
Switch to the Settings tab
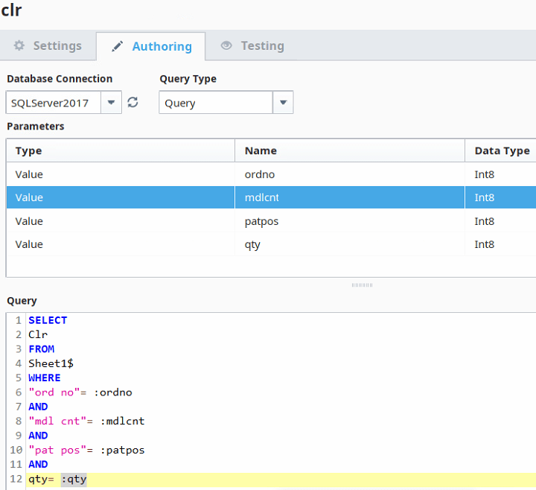click(48, 45)
